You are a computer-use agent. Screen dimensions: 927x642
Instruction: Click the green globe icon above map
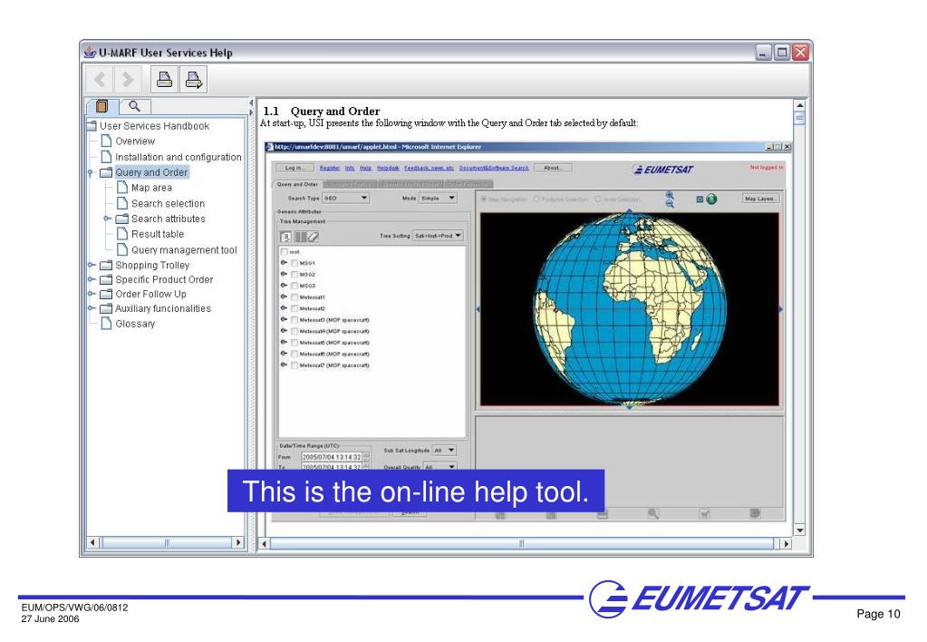click(x=711, y=199)
